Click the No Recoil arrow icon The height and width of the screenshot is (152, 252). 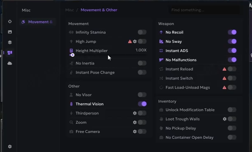(161, 32)
